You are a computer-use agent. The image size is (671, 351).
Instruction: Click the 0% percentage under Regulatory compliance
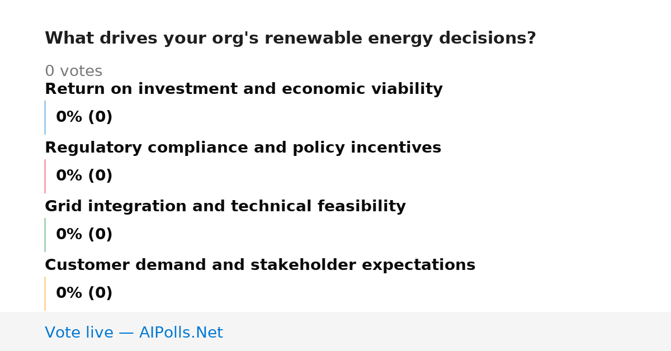[x=69, y=176]
